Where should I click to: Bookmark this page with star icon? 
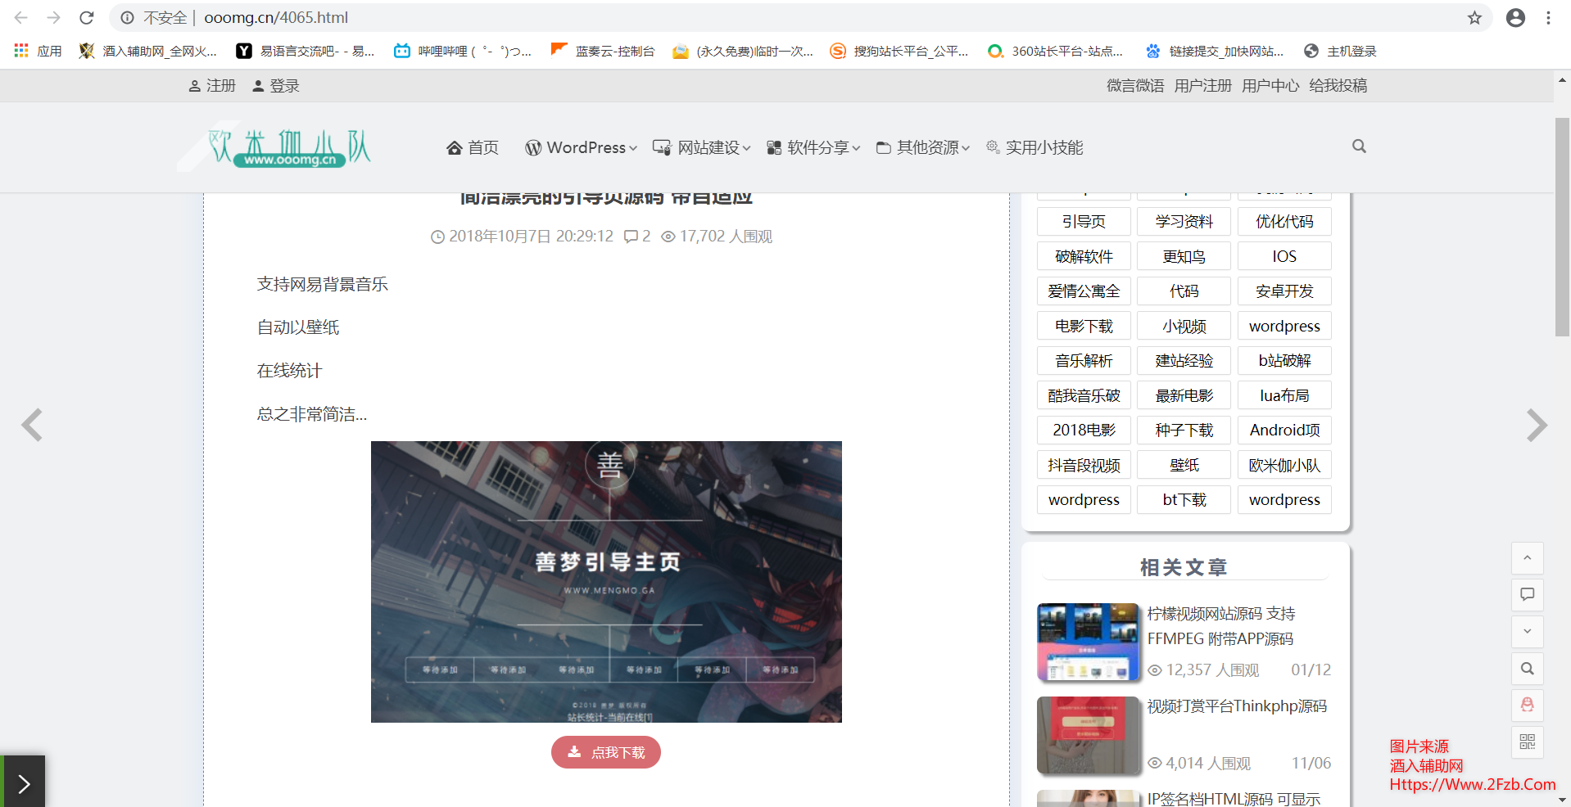pyautogui.click(x=1474, y=17)
